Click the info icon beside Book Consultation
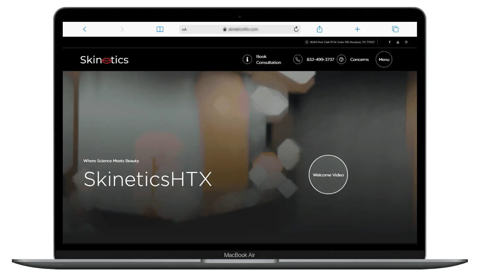The image size is (488, 272). (x=247, y=59)
